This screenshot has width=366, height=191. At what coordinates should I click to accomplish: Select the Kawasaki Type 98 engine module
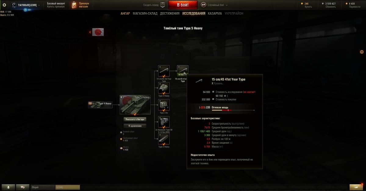coord(164,122)
